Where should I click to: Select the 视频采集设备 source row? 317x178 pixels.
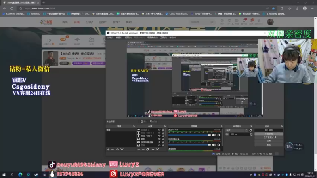point(151,142)
